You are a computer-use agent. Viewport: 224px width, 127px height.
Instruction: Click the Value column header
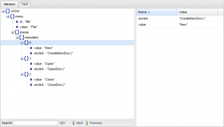(197, 12)
